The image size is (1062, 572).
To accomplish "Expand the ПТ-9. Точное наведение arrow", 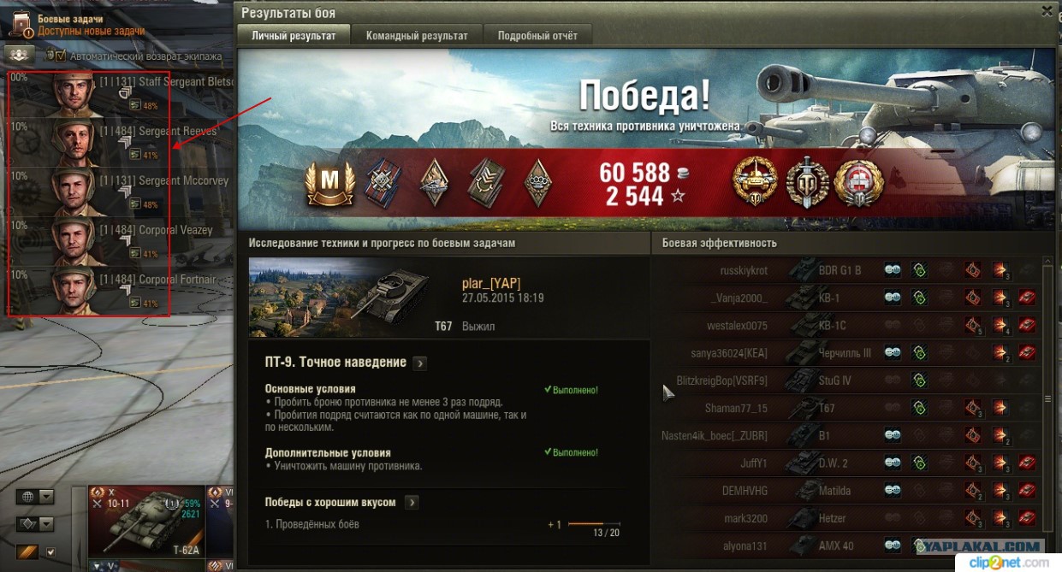I will coord(419,363).
